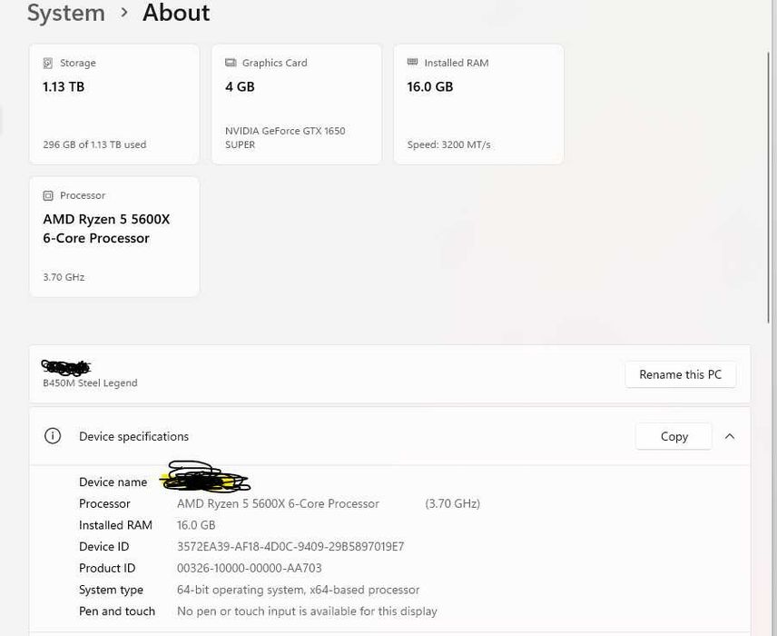Image resolution: width=777 pixels, height=636 pixels.
Task: Click the Storage drive icon
Action: [47, 63]
